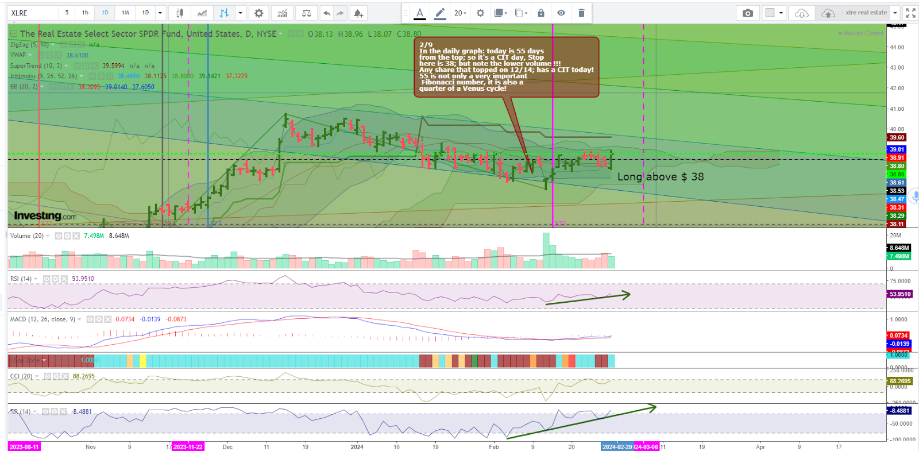This screenshot has height=451, width=919.
Task: Click the compare symbols scales icon
Action: click(307, 13)
